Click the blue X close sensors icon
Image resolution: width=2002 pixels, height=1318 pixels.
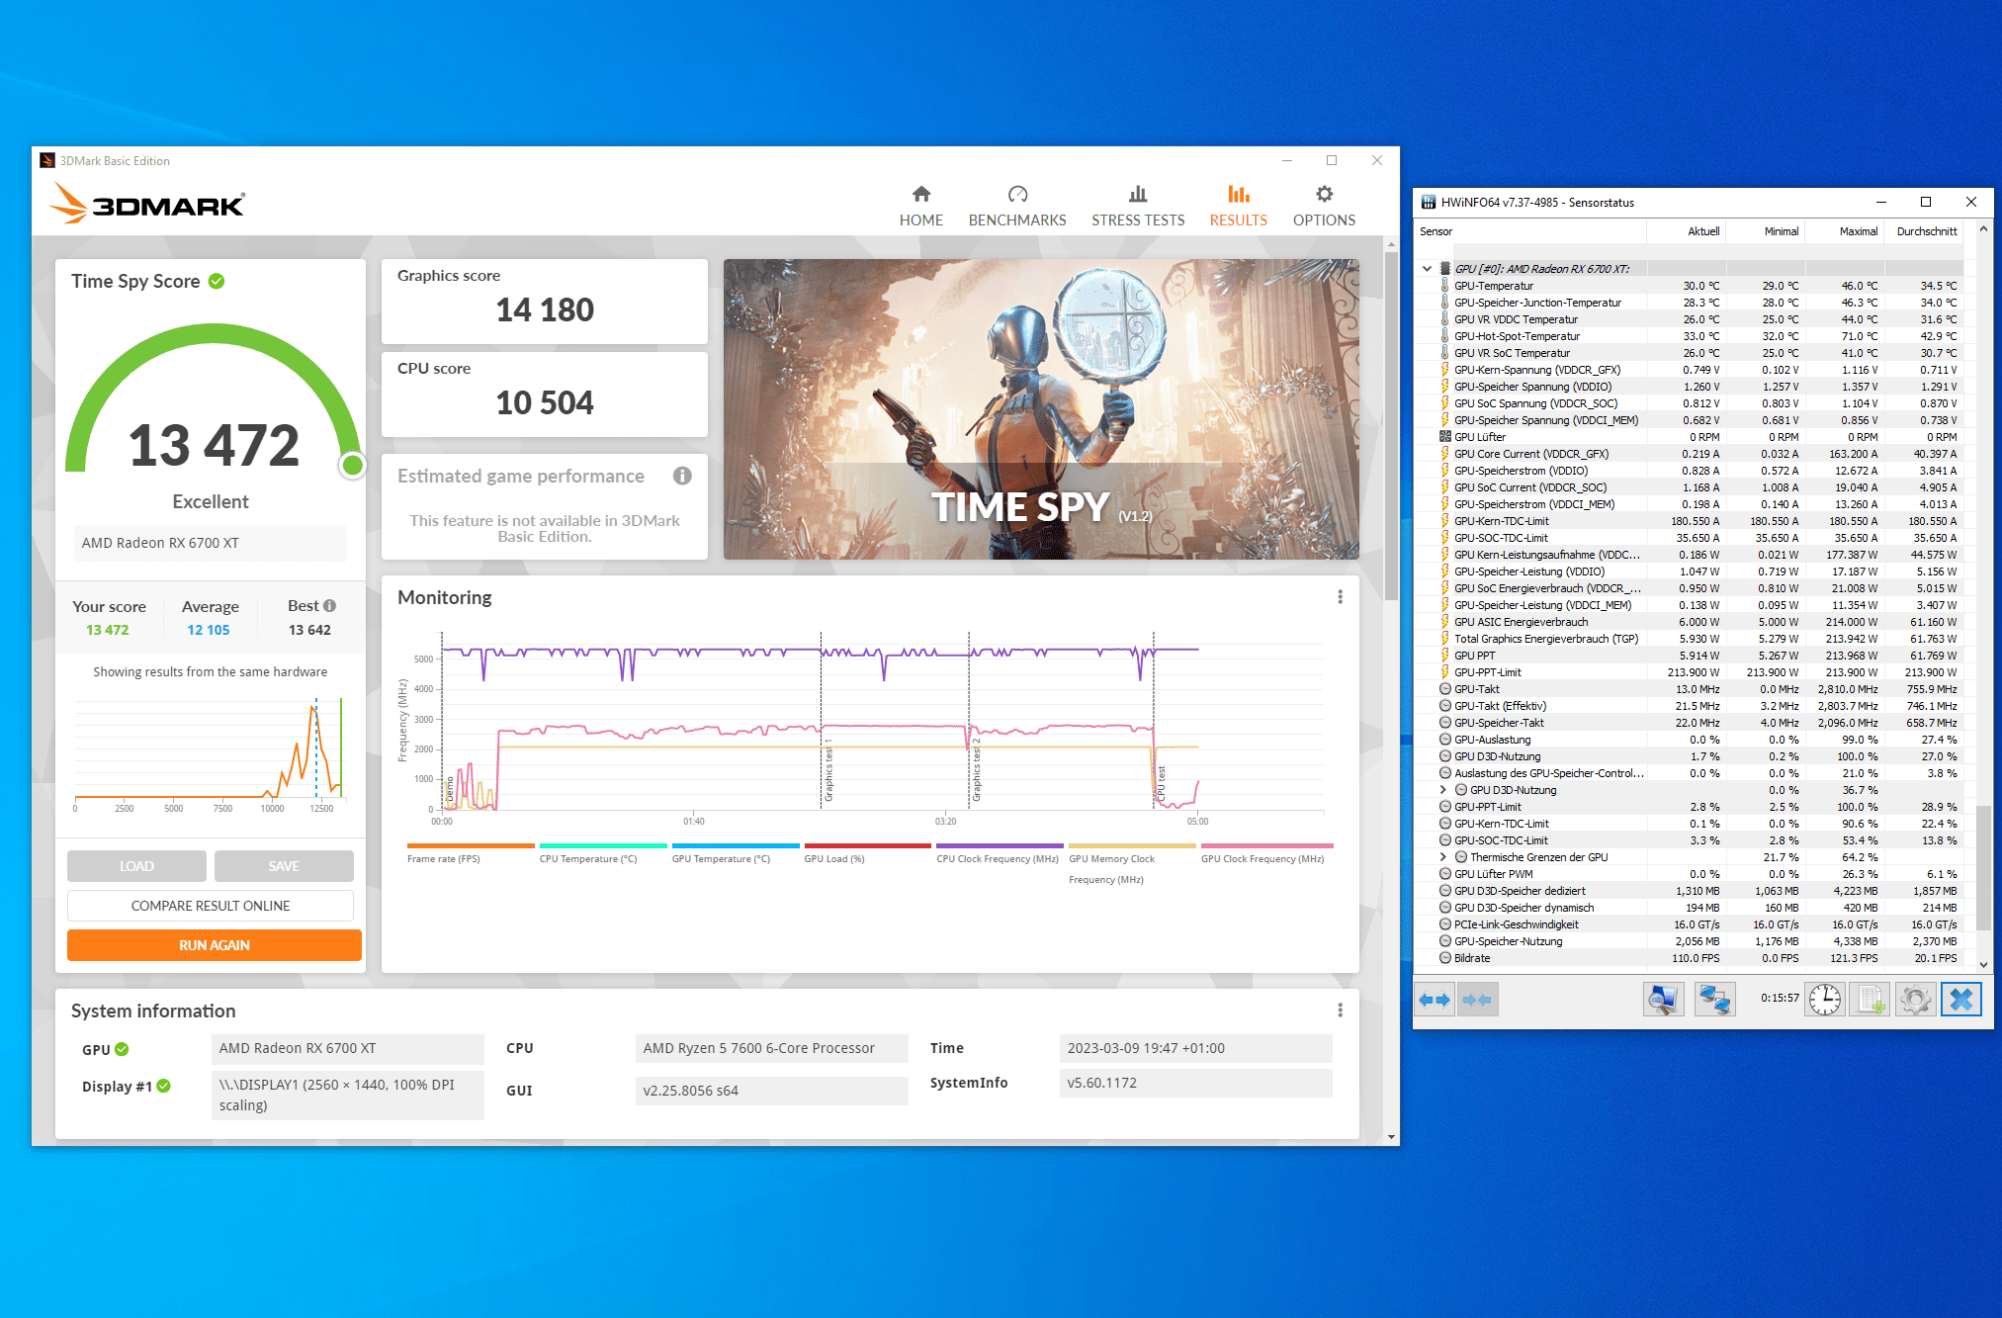tap(1961, 1000)
